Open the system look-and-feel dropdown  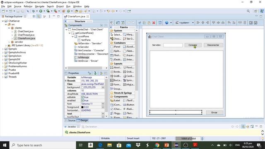[193, 23]
